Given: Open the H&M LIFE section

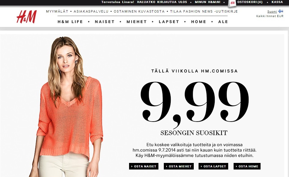Looking at the screenshot, I should 70,22.
